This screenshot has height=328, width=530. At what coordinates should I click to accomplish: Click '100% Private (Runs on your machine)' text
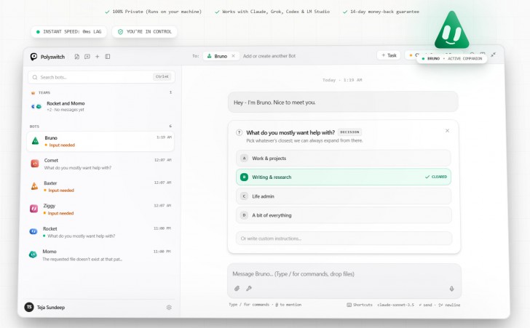tap(157, 12)
